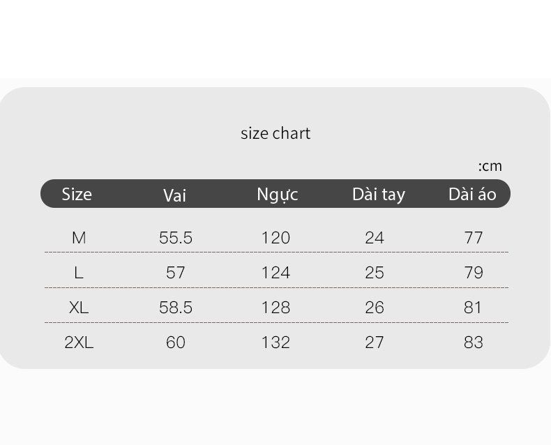Select the Size column header
The height and width of the screenshot is (445, 551).
pos(77,194)
